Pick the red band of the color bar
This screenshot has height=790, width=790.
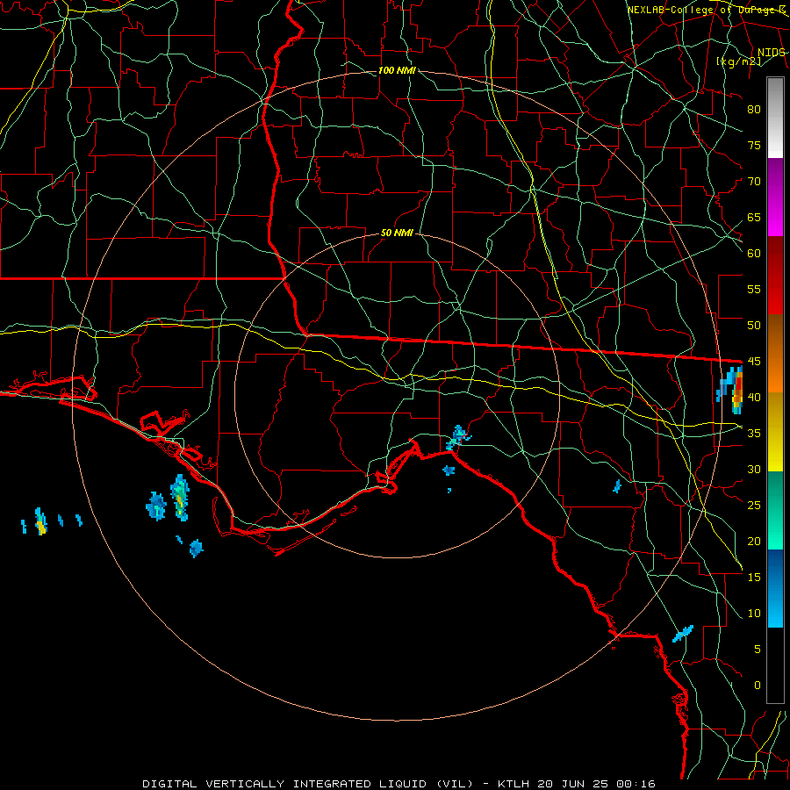point(775,276)
